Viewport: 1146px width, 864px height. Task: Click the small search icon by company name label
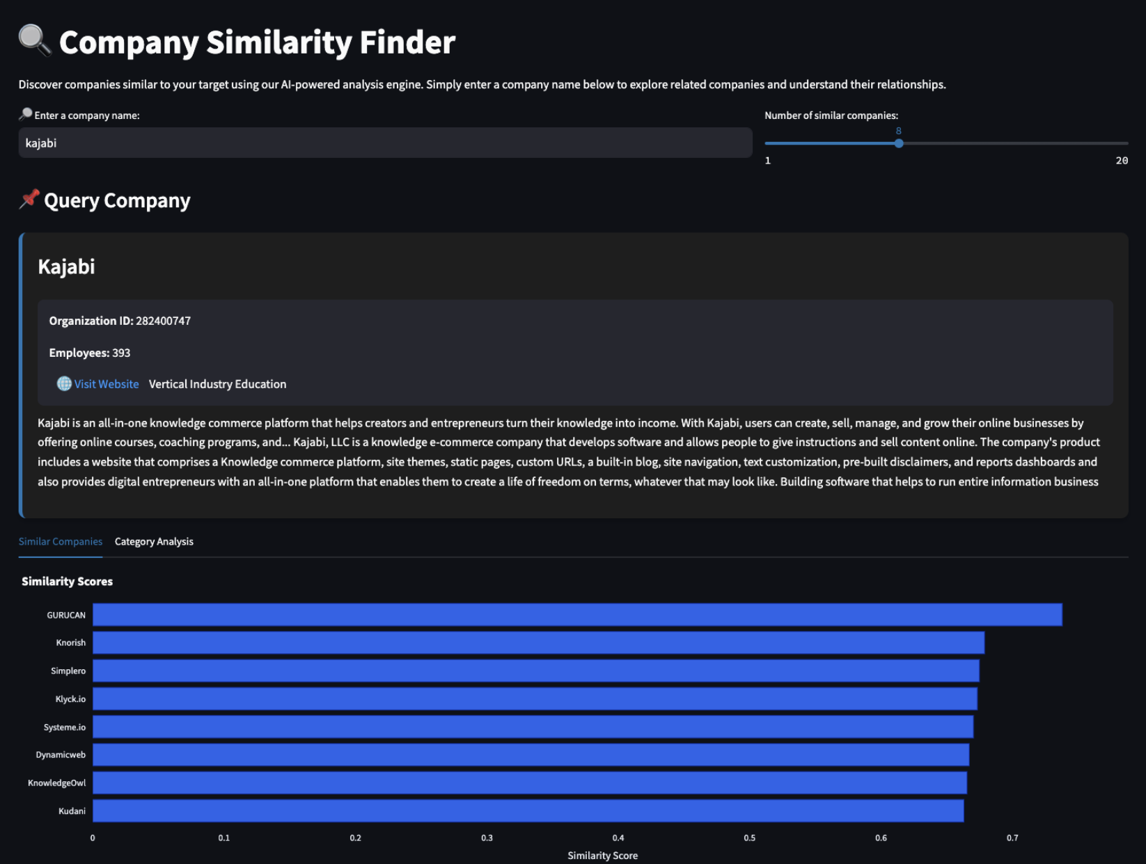coord(26,114)
